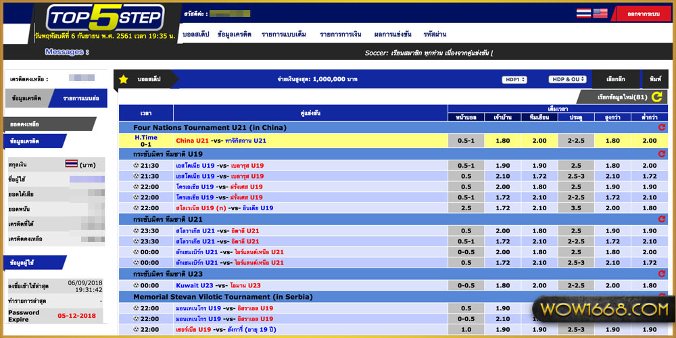
Task: Switch language using the Thai flag icon
Action: (583, 13)
